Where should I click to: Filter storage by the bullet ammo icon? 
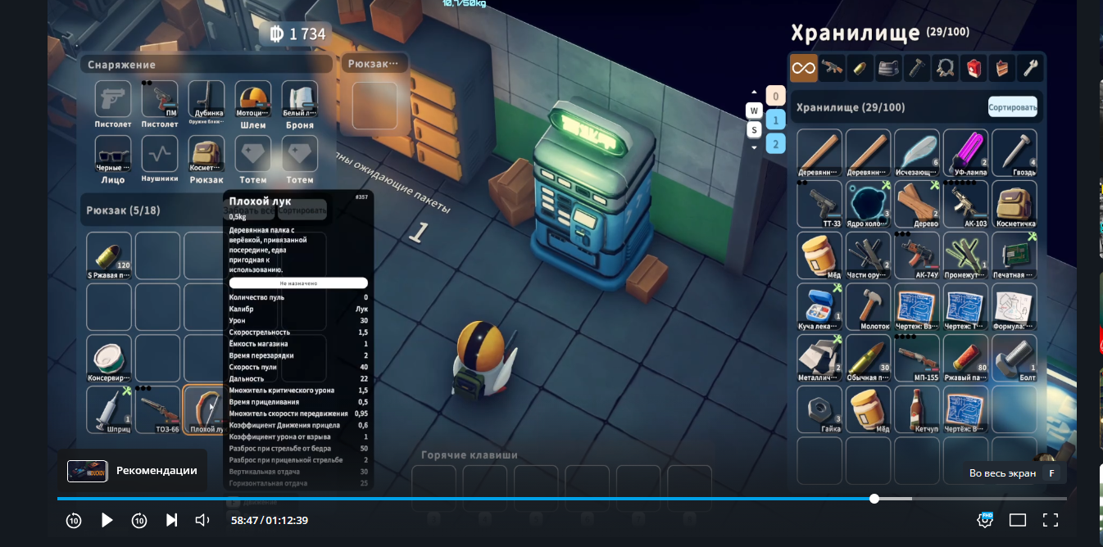click(x=860, y=68)
